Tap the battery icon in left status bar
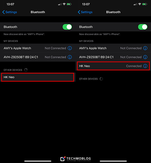151x163 pixels. (x=69, y=4)
